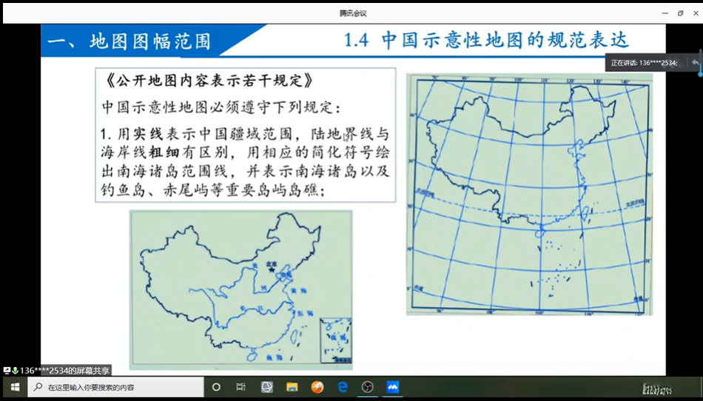Screen dimensions: 703x401
Task: Switch to OBS Studio on the taskbar
Action: [368, 387]
